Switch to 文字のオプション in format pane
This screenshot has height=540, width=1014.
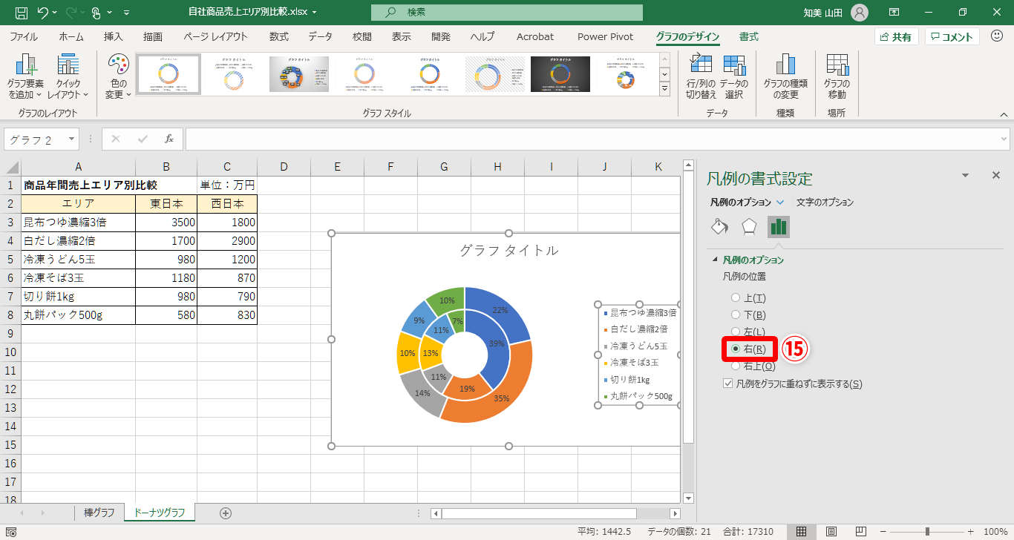click(x=825, y=202)
